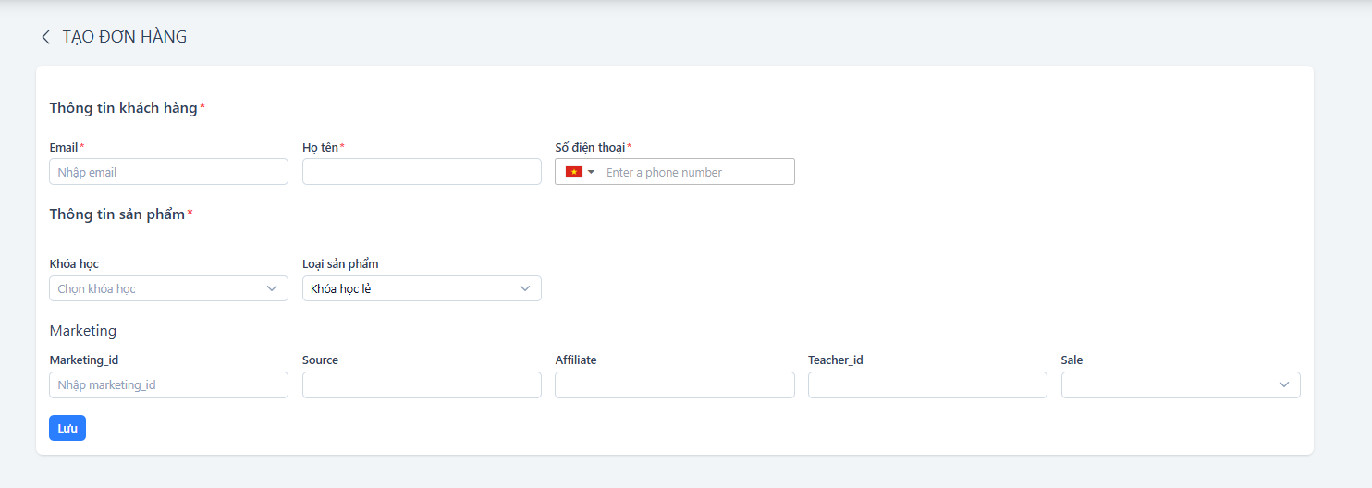Click the Marketing_id input field
The image size is (1372, 488).
tap(168, 384)
